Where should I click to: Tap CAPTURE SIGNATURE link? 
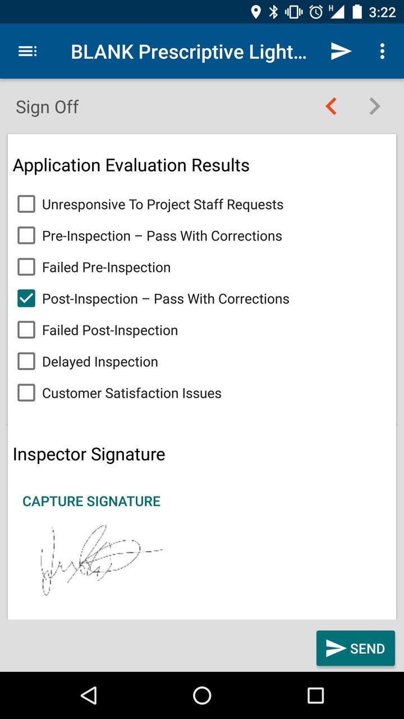point(91,500)
